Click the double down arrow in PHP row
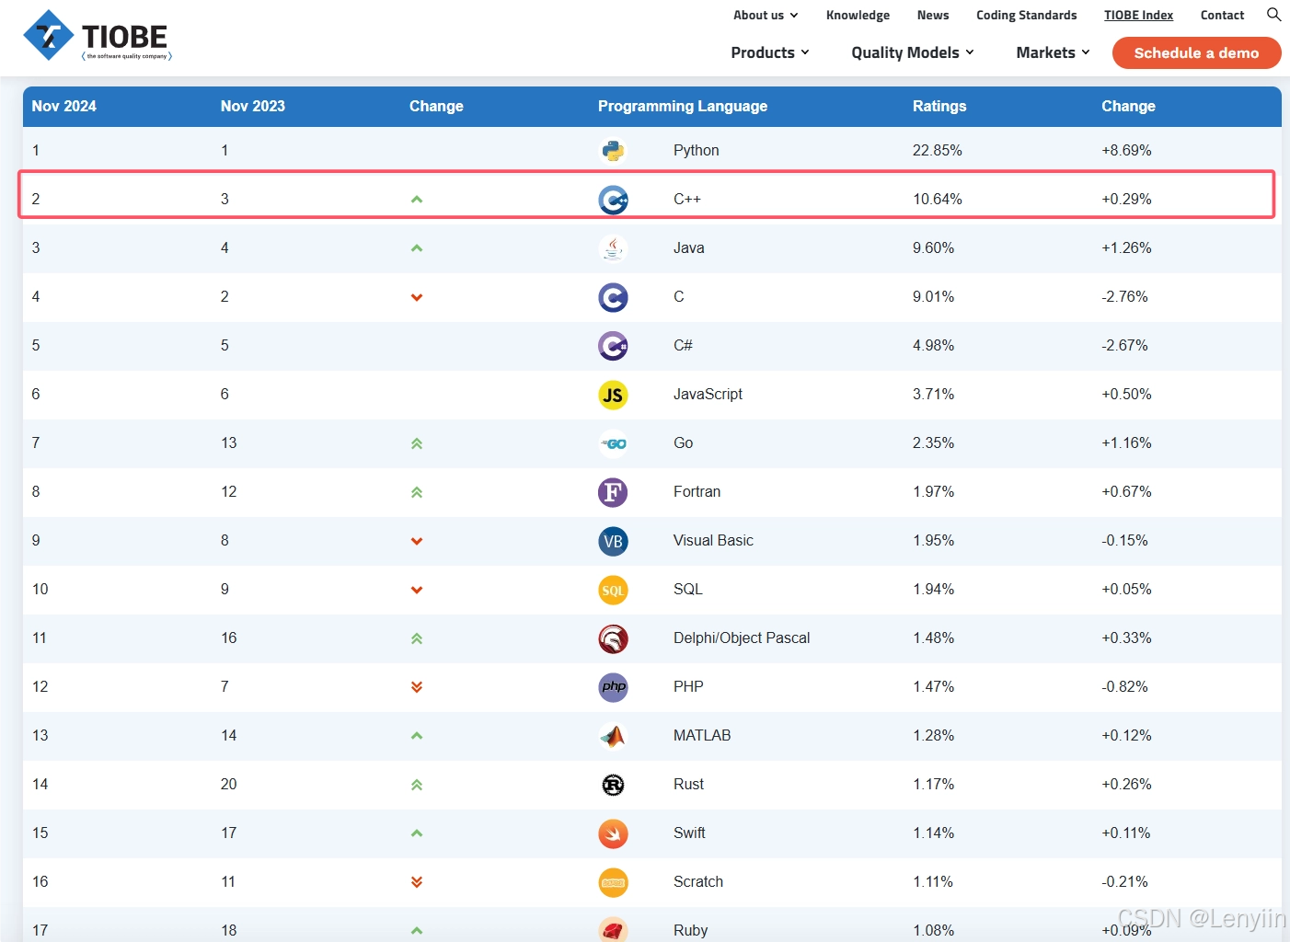 point(417,687)
